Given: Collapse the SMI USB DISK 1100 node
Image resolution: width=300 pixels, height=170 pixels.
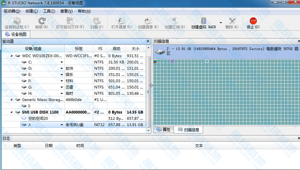Looking at the screenshot, I should (12, 112).
